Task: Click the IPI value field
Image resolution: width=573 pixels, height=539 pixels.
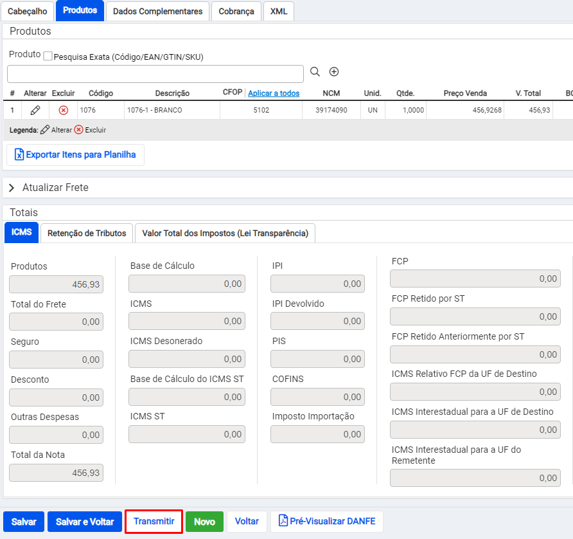Action: [x=317, y=284]
